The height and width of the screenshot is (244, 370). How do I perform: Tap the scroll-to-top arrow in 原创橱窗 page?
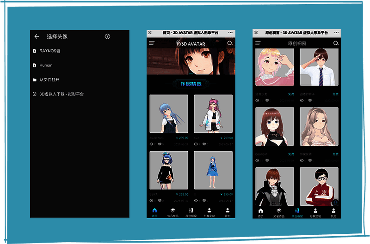336,202
